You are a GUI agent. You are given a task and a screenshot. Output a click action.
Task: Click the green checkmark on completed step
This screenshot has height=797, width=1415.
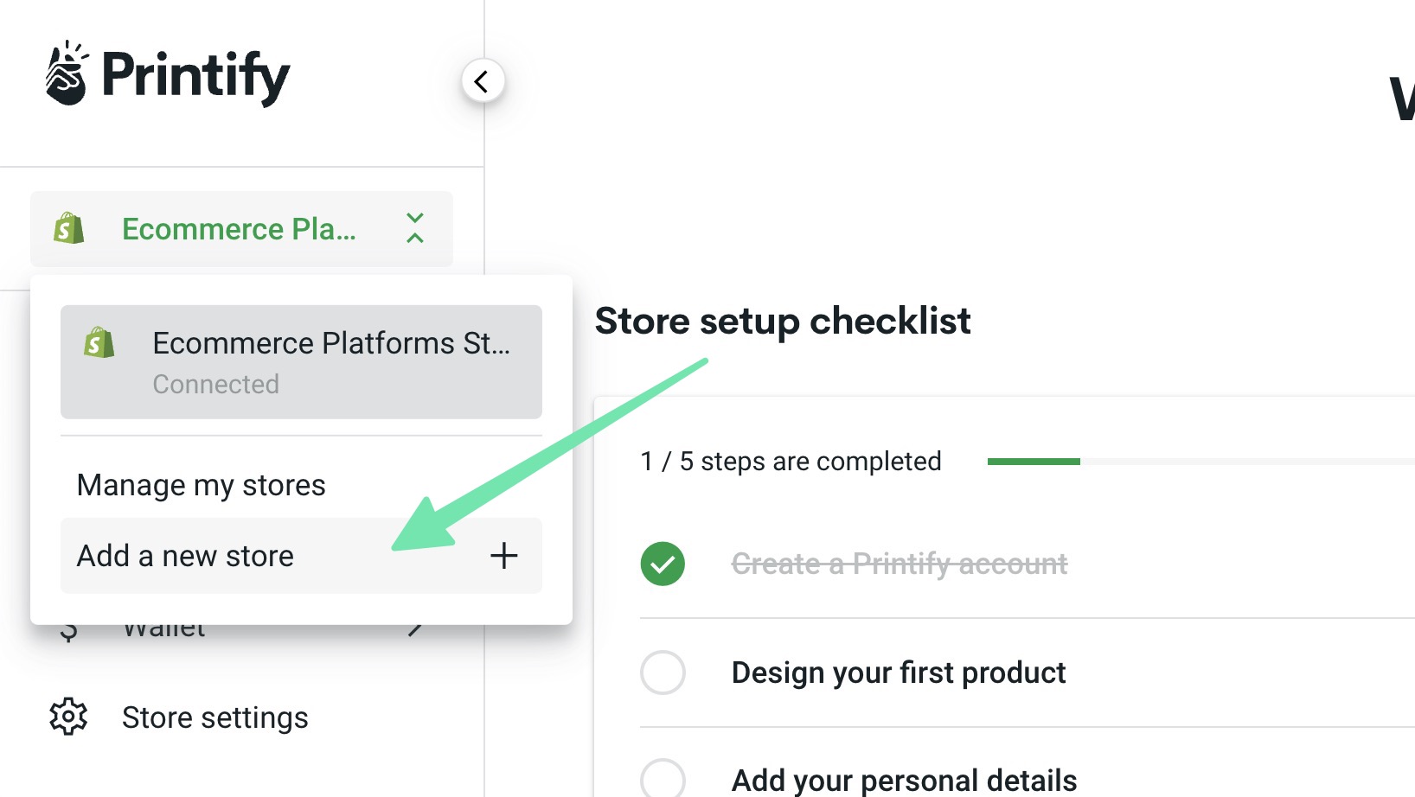(663, 564)
